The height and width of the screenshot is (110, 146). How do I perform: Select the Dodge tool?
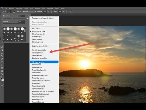pyautogui.click(x=2, y=56)
